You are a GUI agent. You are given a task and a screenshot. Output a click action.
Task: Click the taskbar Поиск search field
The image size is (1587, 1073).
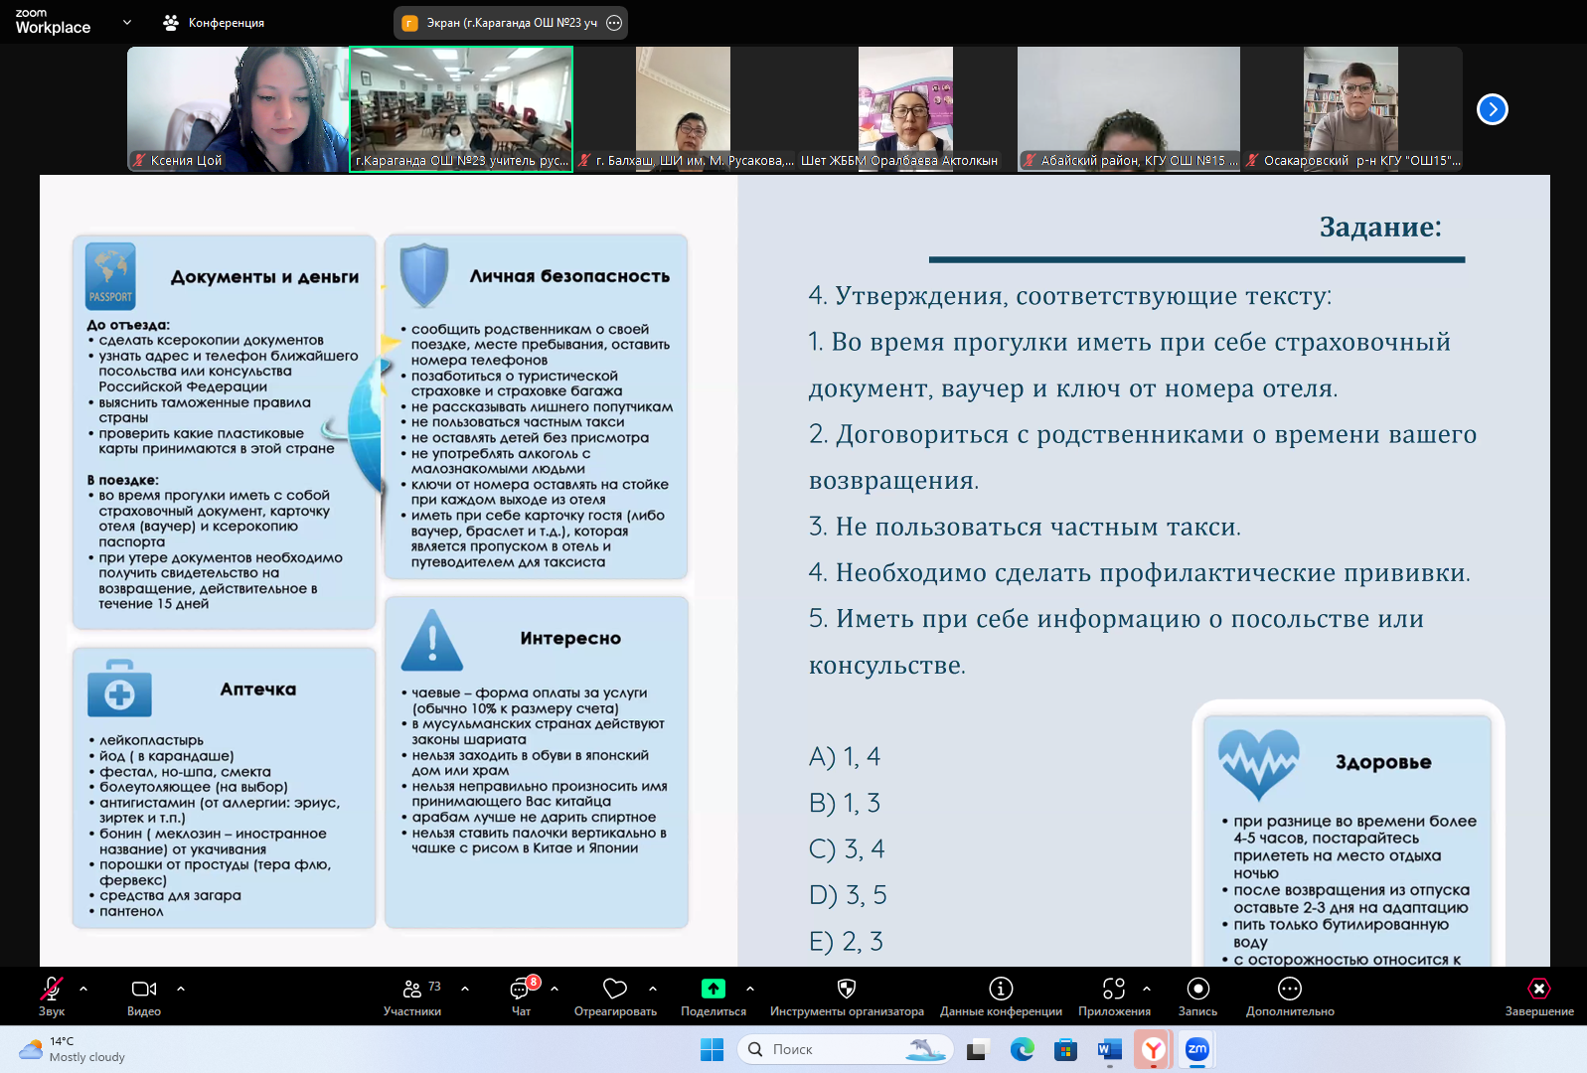pos(845,1049)
